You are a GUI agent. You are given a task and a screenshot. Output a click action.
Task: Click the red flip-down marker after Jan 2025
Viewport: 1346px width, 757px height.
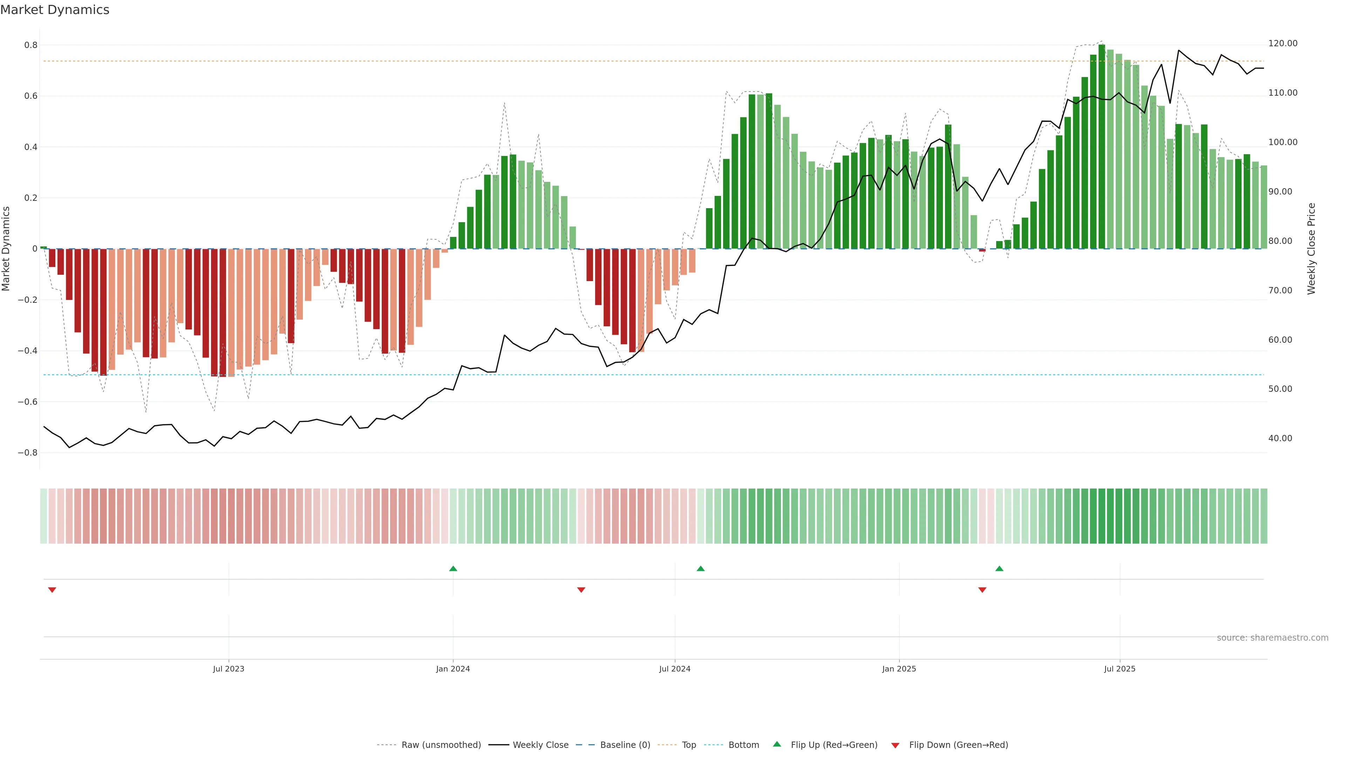click(982, 590)
